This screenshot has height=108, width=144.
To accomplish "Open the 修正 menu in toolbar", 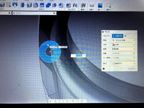I will (x=41, y=9).
